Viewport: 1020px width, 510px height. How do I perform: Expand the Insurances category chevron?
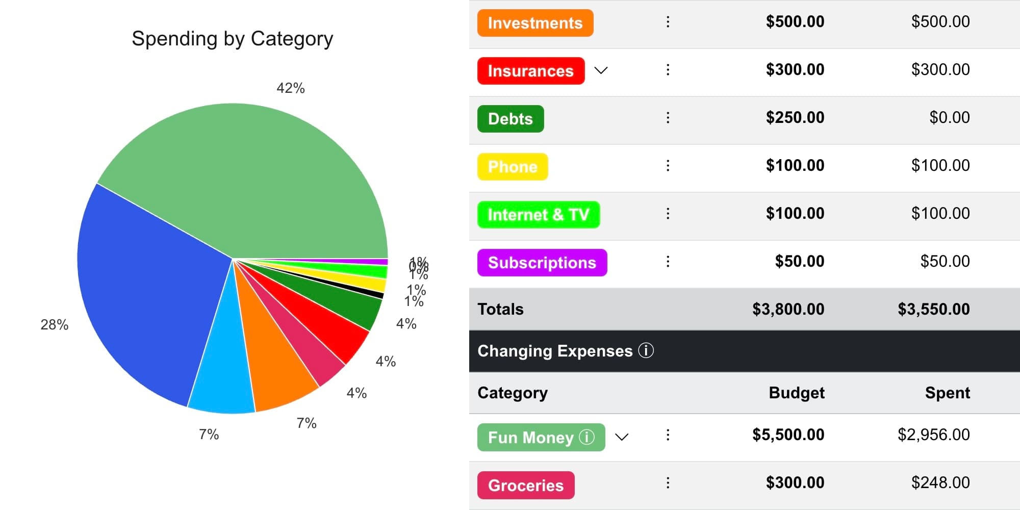tap(601, 70)
